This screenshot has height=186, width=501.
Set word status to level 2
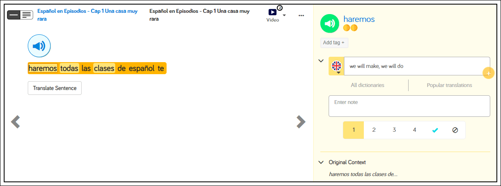[374, 130]
